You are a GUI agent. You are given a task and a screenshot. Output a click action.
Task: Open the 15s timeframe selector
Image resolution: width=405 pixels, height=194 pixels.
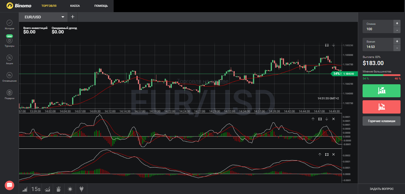(x=35, y=189)
